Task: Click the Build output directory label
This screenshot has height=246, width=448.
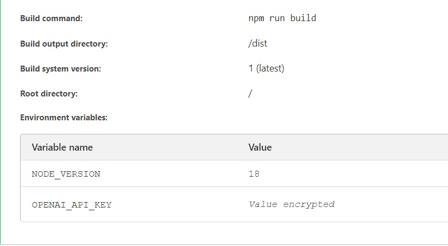Action: [64, 44]
